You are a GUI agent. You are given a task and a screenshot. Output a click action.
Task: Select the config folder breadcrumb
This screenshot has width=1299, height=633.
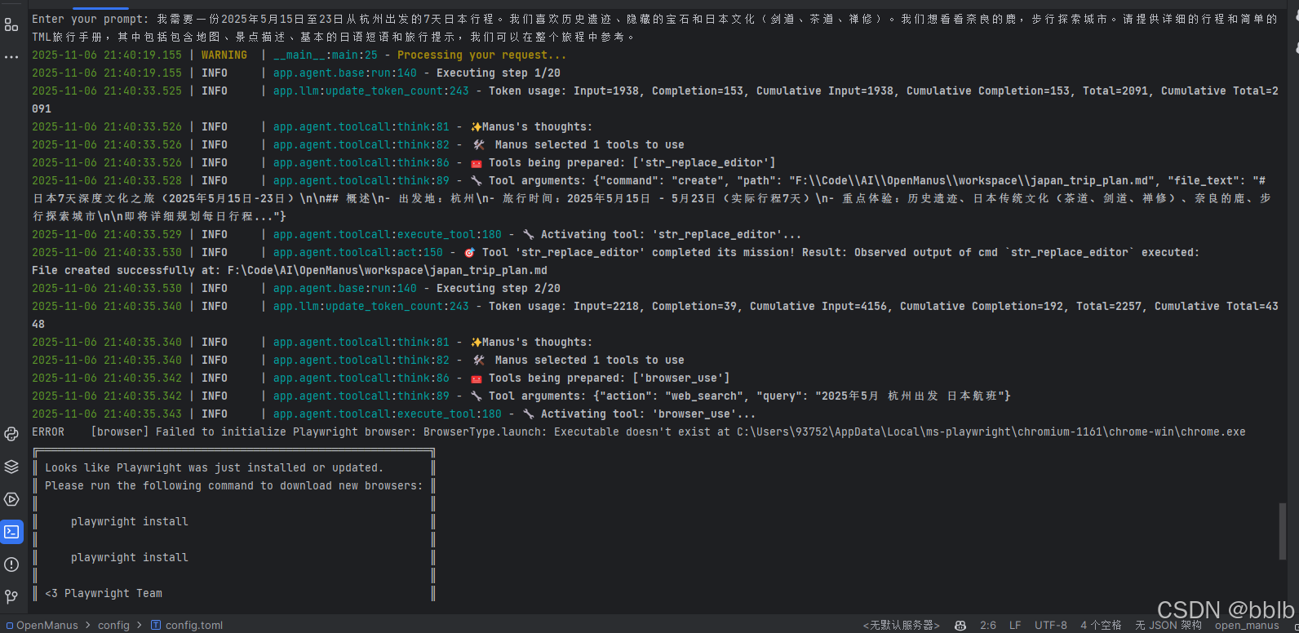click(x=113, y=626)
